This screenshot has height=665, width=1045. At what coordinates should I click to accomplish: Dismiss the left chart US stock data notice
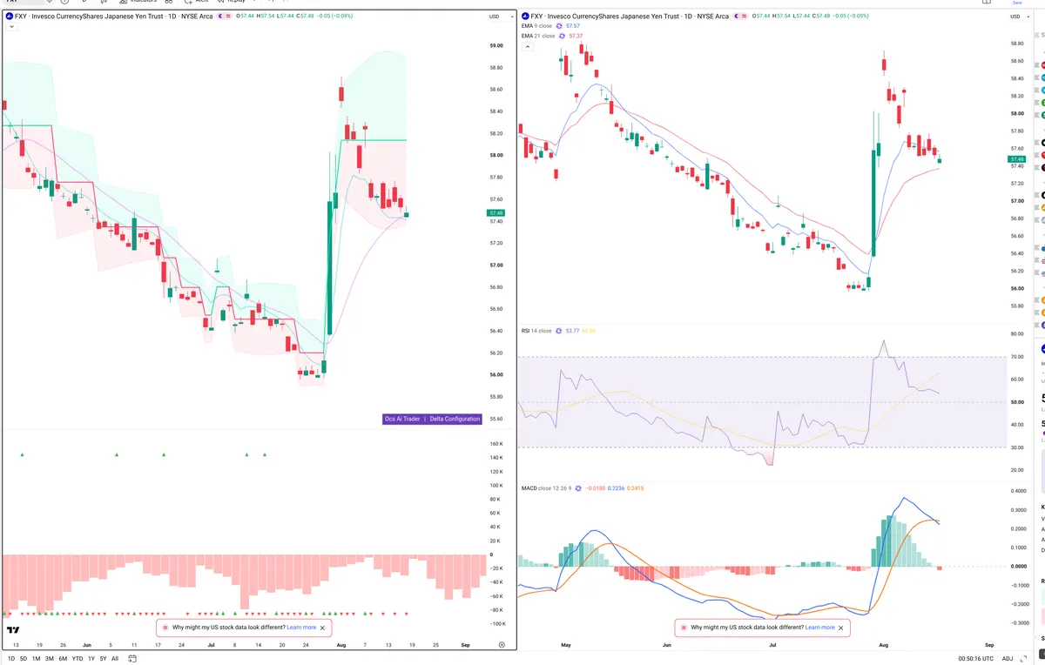click(322, 627)
